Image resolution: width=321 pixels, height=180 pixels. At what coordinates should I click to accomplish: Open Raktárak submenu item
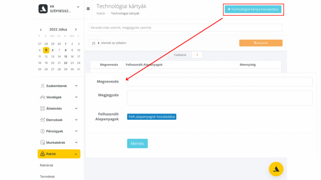(x=47, y=165)
